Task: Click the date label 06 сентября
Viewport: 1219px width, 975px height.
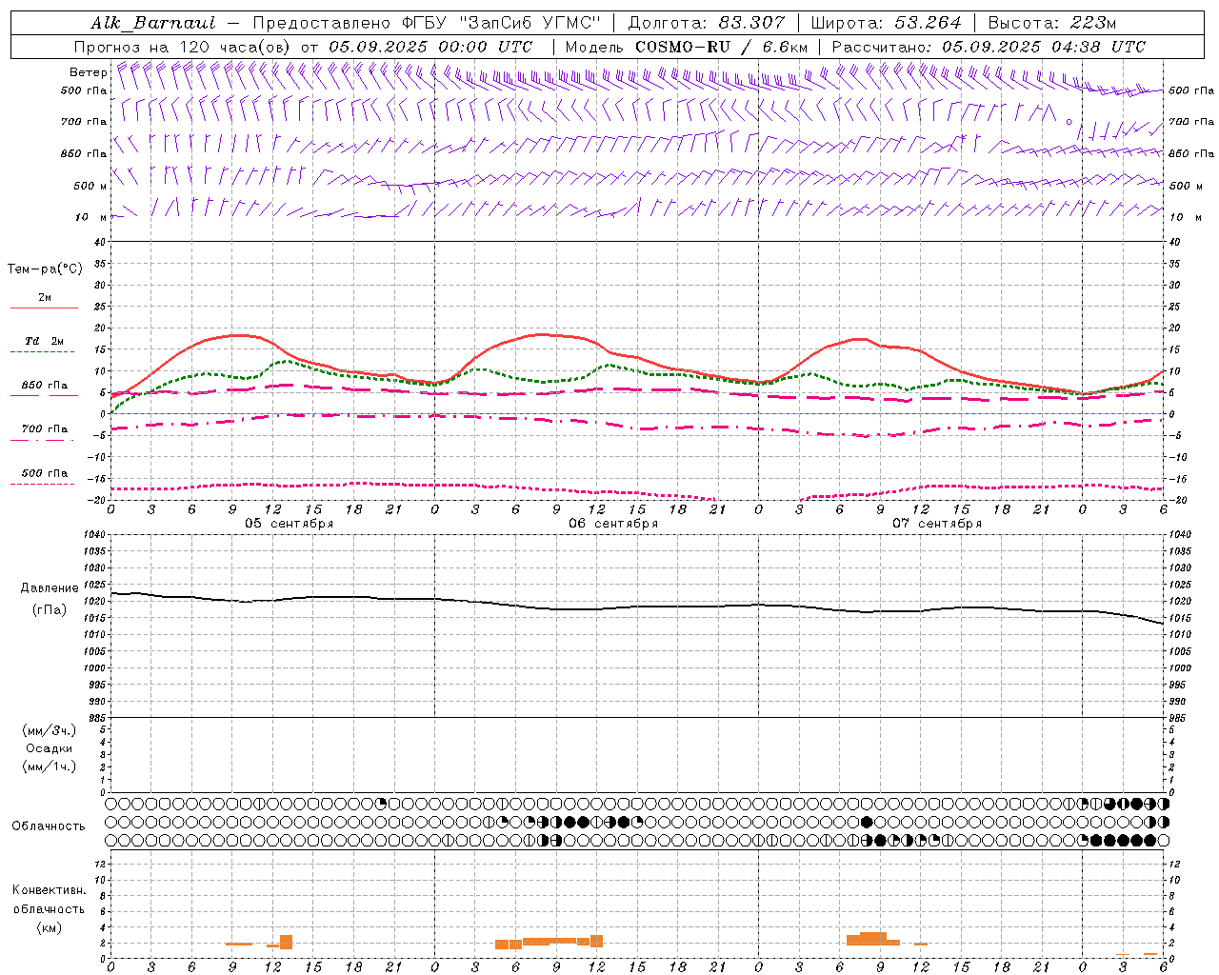Action: pos(613,524)
